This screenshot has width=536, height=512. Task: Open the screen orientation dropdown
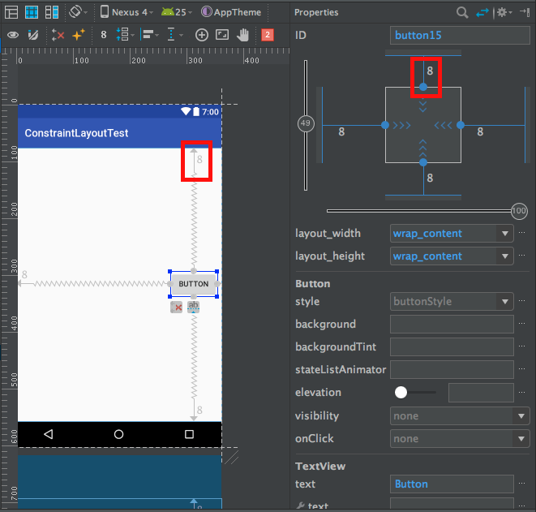79,12
